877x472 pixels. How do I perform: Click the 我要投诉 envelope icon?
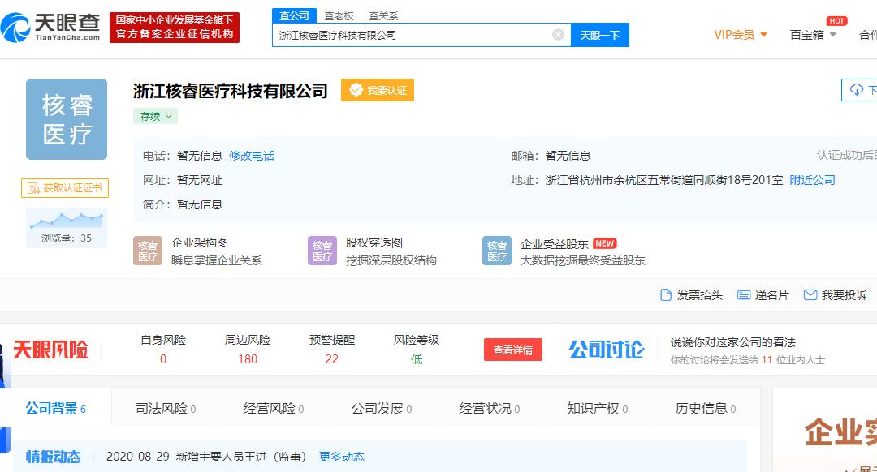(x=808, y=294)
